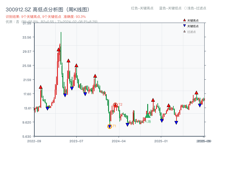Viewport: 227px width, 170px height.
Task: Click the red-circled T2 marker
Action: (115, 105)
